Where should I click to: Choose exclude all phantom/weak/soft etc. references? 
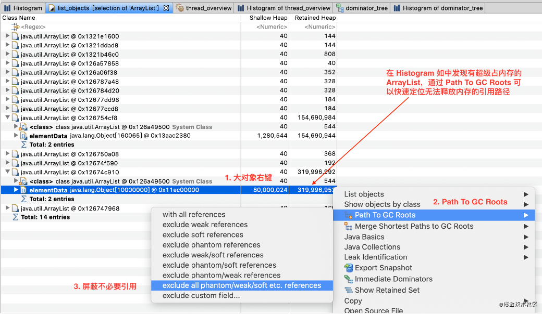tap(241, 285)
